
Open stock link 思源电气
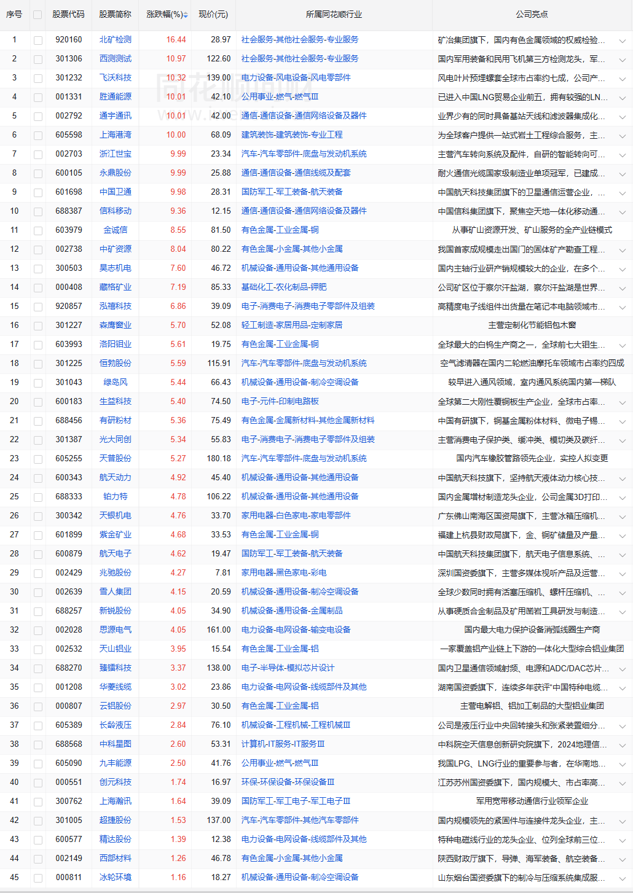click(x=116, y=630)
